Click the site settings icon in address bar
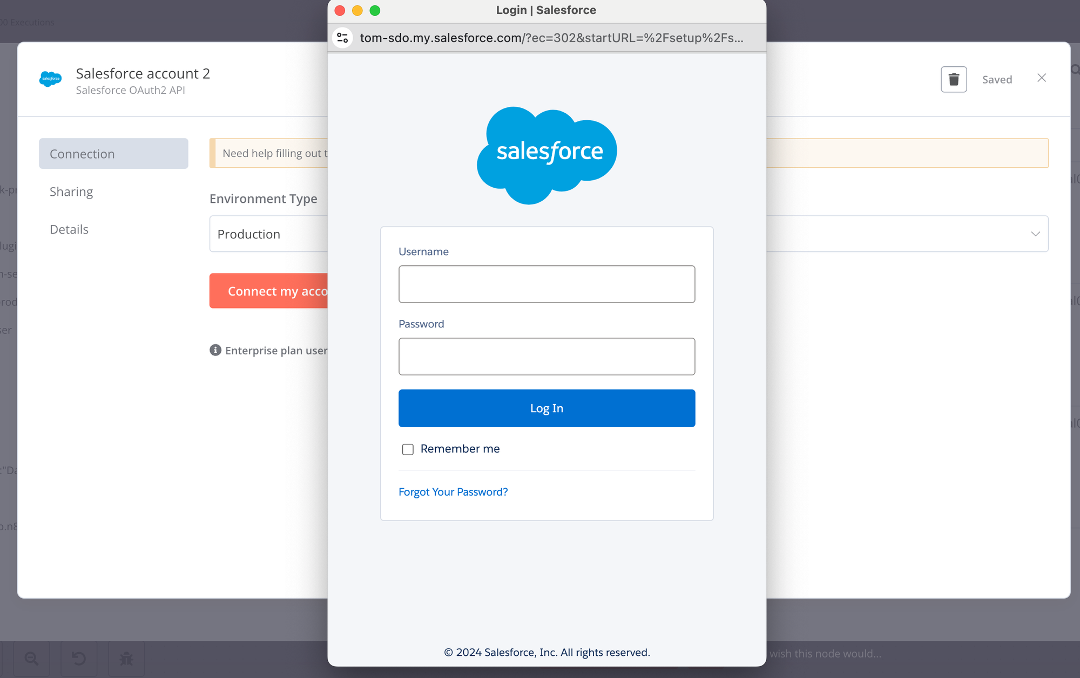1080x678 pixels. pyautogui.click(x=342, y=38)
